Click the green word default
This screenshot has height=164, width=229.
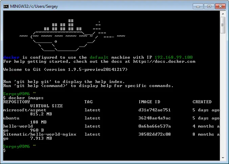coord(99,57)
